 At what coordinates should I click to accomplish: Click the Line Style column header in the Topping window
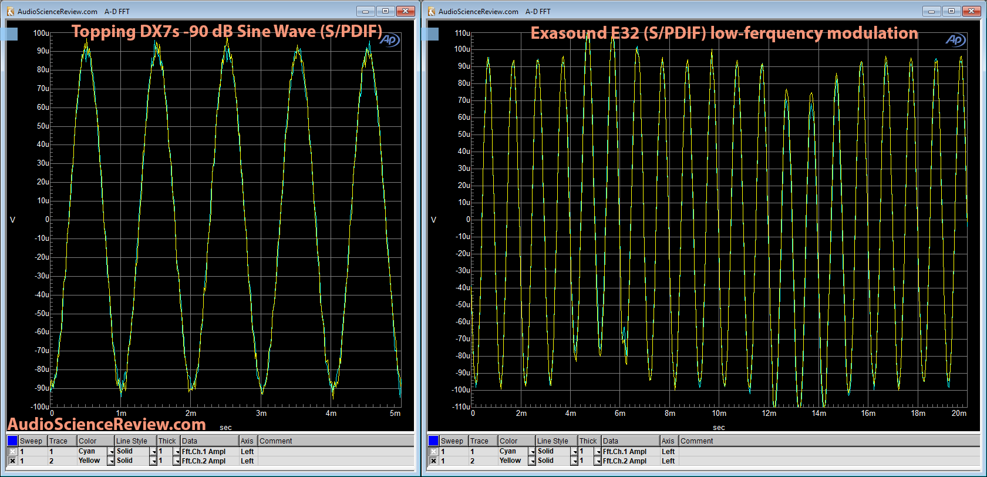[136, 441]
